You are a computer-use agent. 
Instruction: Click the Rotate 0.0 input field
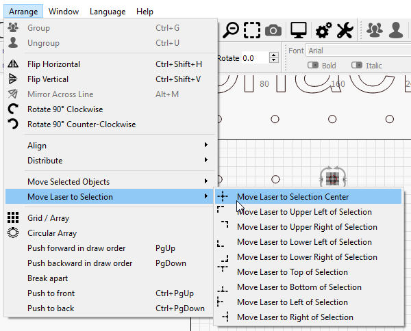pyautogui.click(x=256, y=58)
